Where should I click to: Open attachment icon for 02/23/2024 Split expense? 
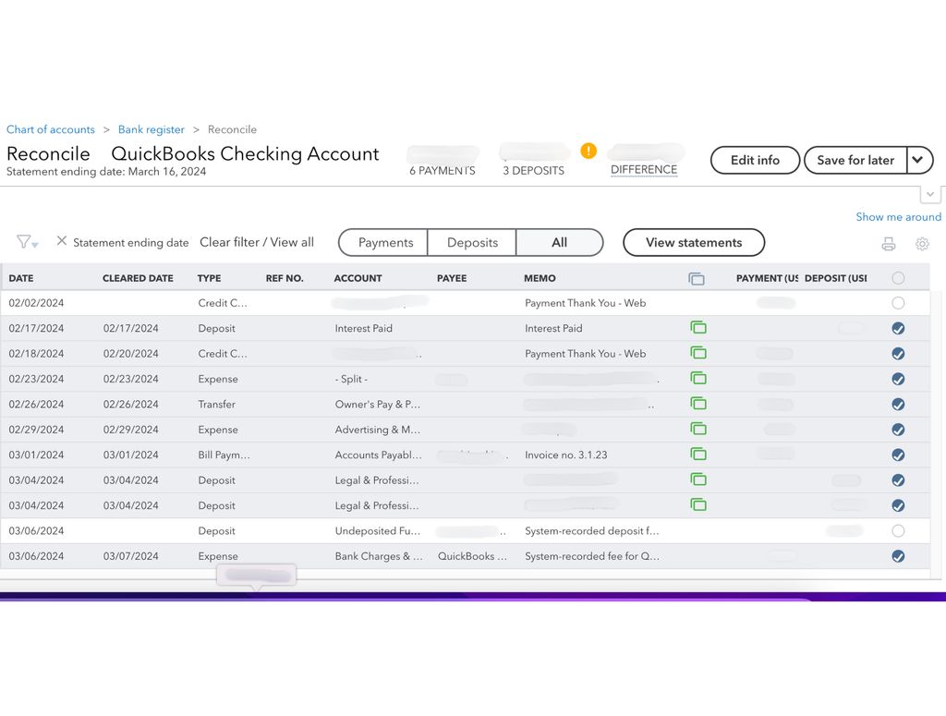point(698,378)
